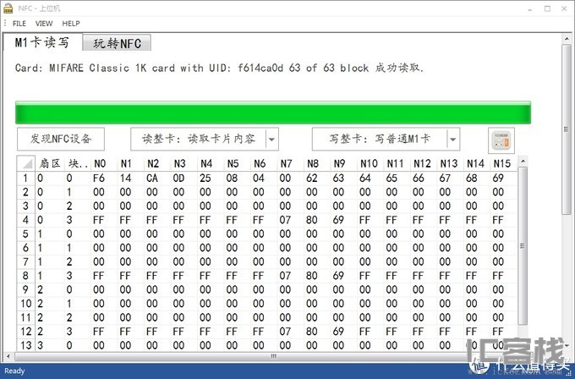Open the read whole card dropdown arrow

(x=271, y=139)
